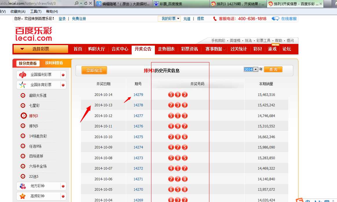Open the 彩贝 nav item
The image size is (337, 202).
[x=258, y=49]
